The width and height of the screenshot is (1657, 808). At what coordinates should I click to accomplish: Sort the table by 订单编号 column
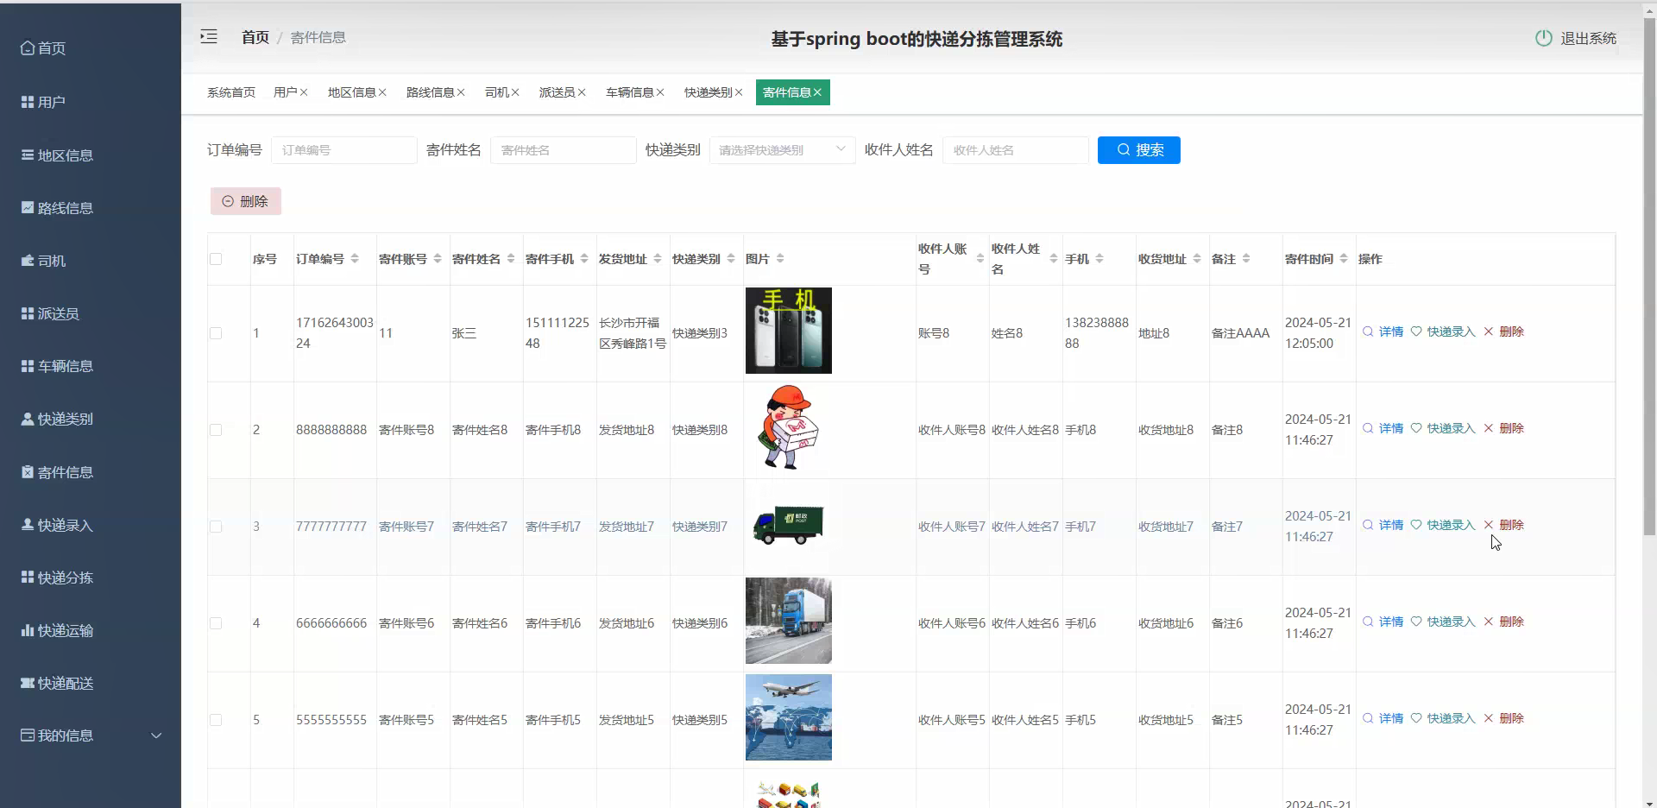tap(356, 258)
